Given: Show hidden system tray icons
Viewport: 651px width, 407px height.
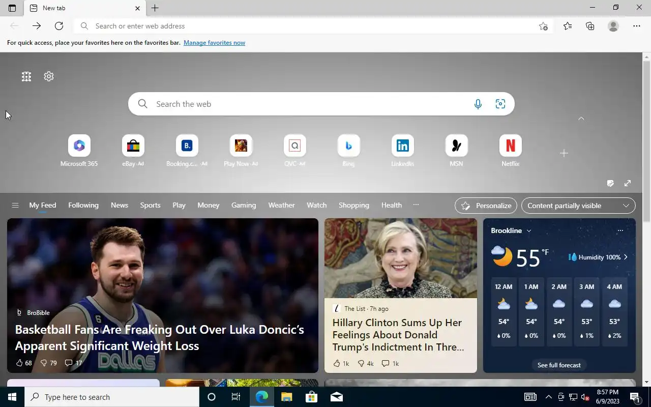Looking at the screenshot, I should pos(549,397).
